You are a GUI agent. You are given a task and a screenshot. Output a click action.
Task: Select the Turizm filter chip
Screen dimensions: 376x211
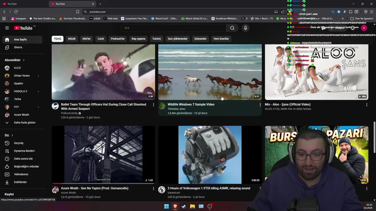157,39
